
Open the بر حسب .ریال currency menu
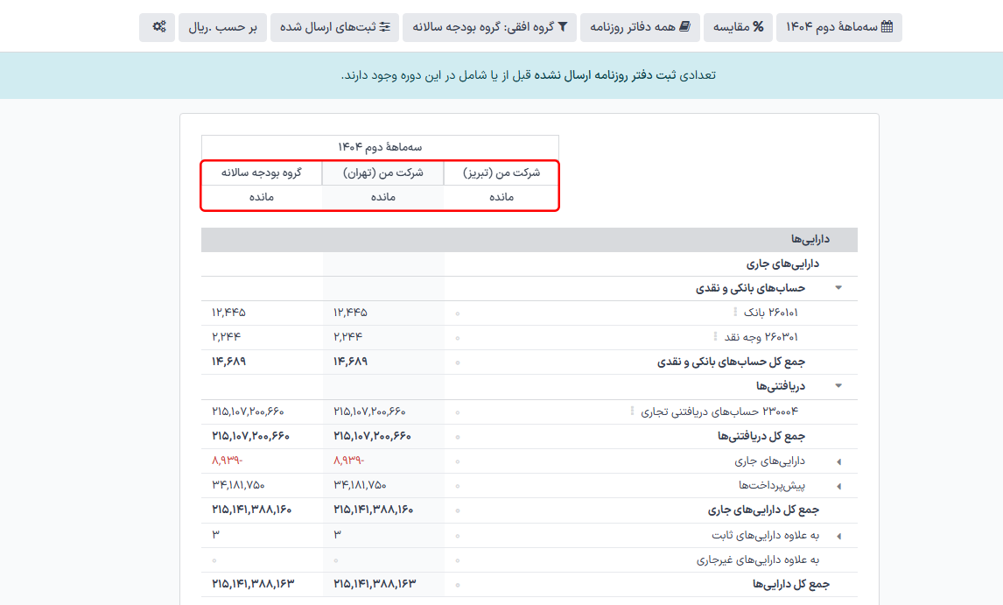pyautogui.click(x=222, y=27)
